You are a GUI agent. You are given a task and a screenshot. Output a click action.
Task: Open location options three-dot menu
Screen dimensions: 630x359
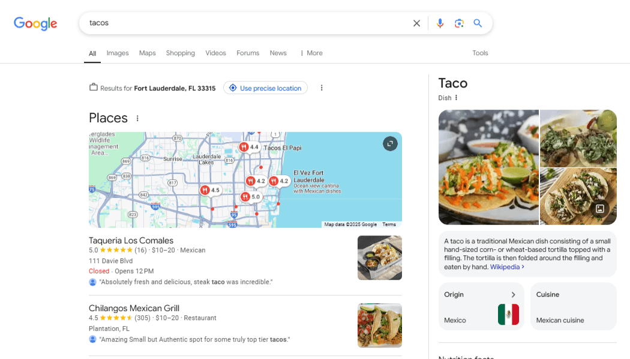tap(322, 88)
